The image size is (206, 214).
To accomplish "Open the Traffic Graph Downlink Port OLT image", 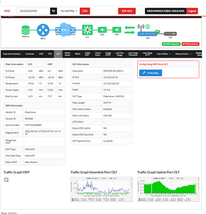I will point(101,189).
